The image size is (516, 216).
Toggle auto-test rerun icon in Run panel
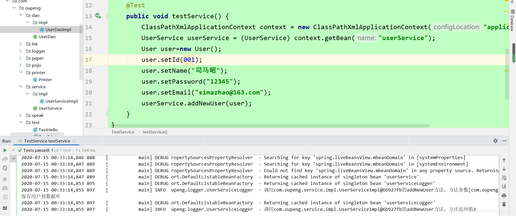(x=5, y=168)
